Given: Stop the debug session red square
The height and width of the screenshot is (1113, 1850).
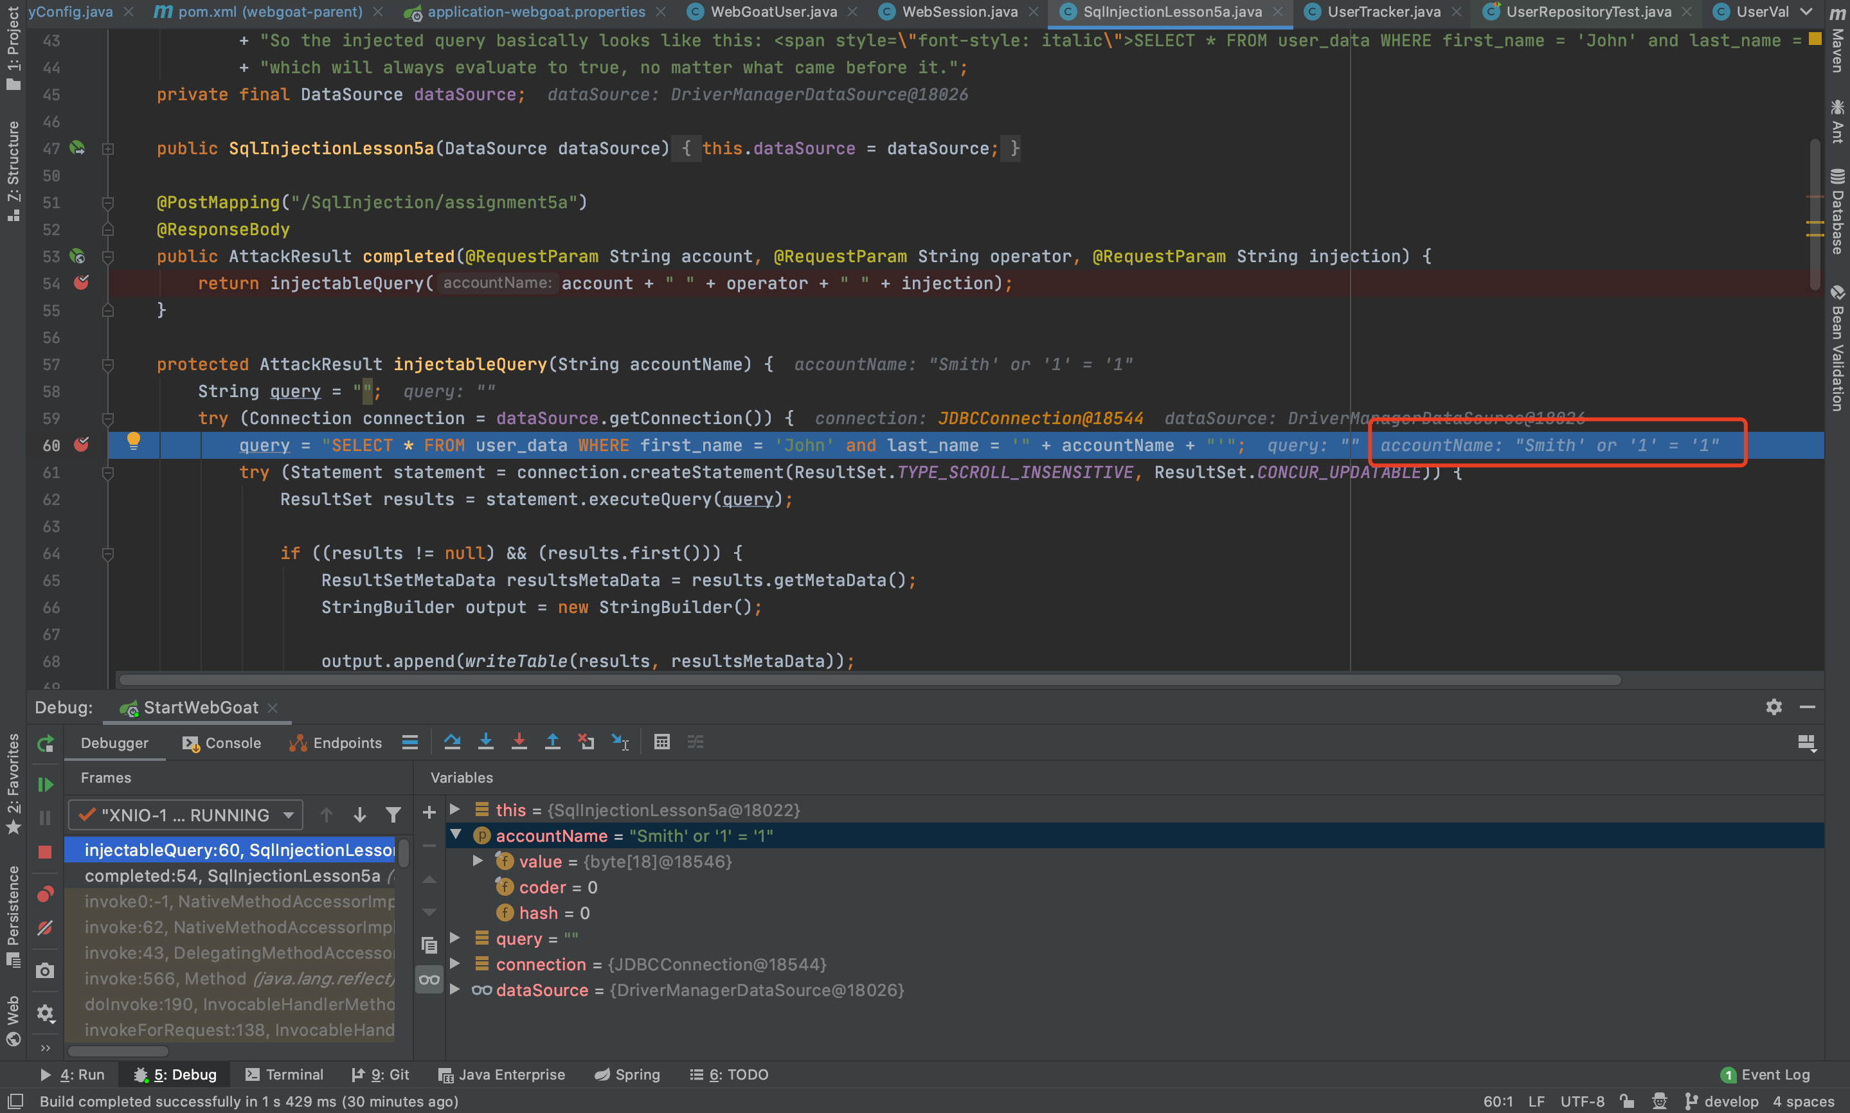Looking at the screenshot, I should click(x=45, y=852).
